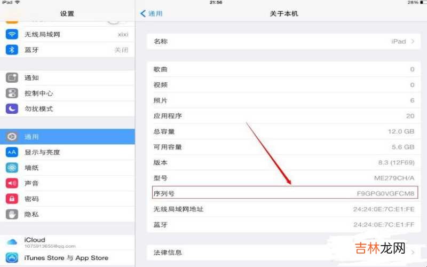Expand the 名称 row using its chevron
This screenshot has height=267, width=427.
point(413,42)
